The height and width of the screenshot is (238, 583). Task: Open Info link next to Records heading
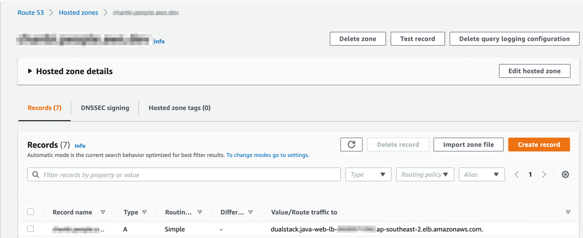[x=80, y=146]
